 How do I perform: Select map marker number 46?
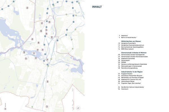click(48, 81)
